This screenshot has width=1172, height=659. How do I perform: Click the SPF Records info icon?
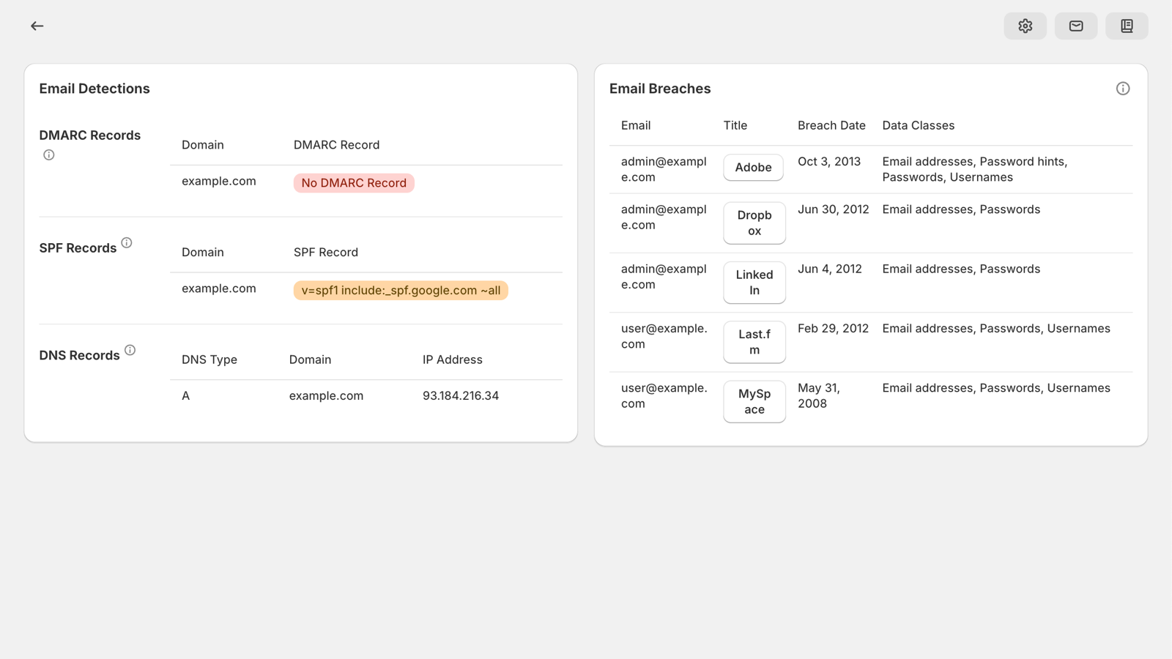[x=127, y=243]
